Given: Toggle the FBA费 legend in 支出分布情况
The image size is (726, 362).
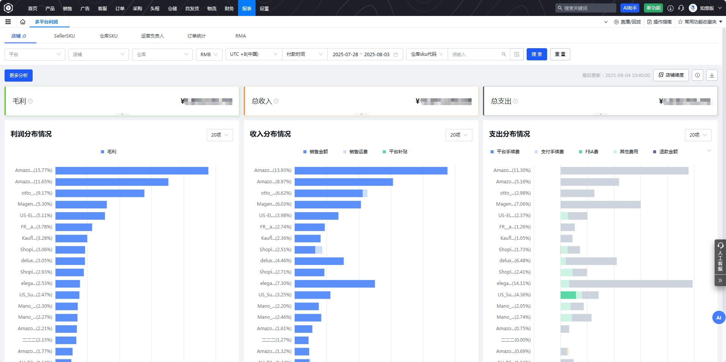Looking at the screenshot, I should (x=588, y=151).
